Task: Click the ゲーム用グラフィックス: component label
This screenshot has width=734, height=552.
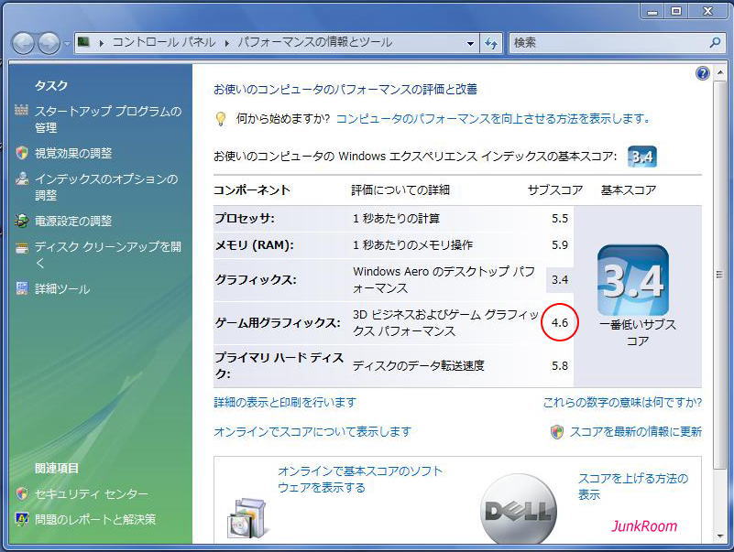Action: [278, 323]
